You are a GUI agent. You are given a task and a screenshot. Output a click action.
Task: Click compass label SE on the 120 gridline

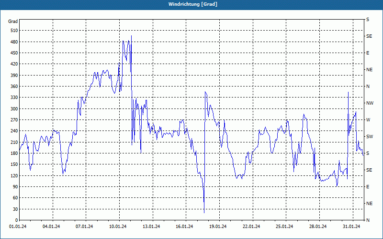[x=369, y=170]
